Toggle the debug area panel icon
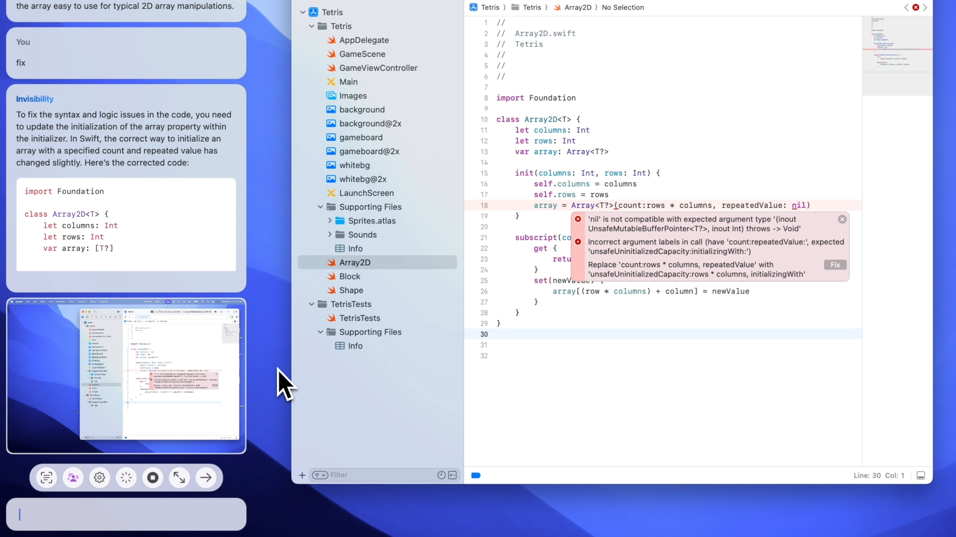The height and width of the screenshot is (537, 956). 921,476
